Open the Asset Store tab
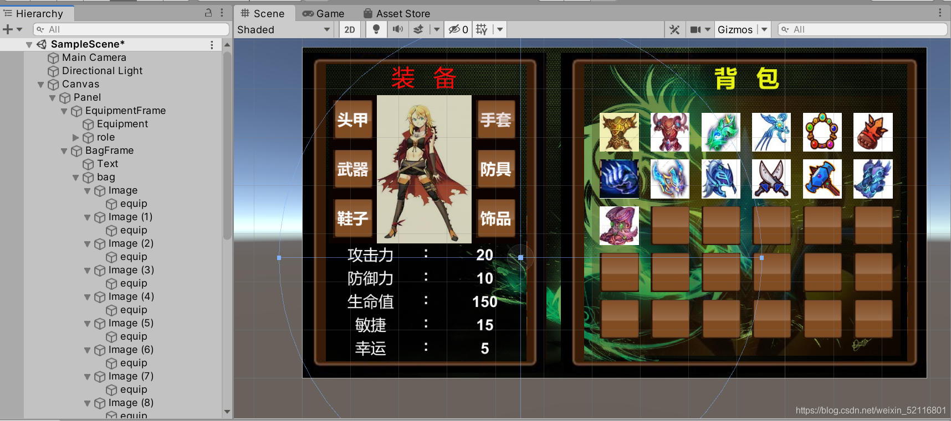 [397, 13]
